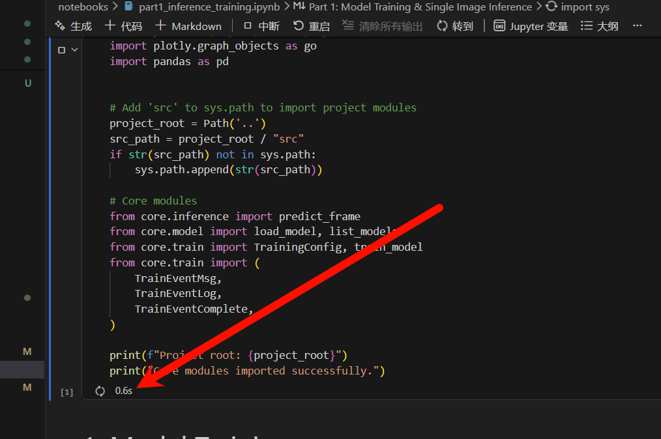
Task: Click the cell execution spinner icon
Action: (100, 391)
